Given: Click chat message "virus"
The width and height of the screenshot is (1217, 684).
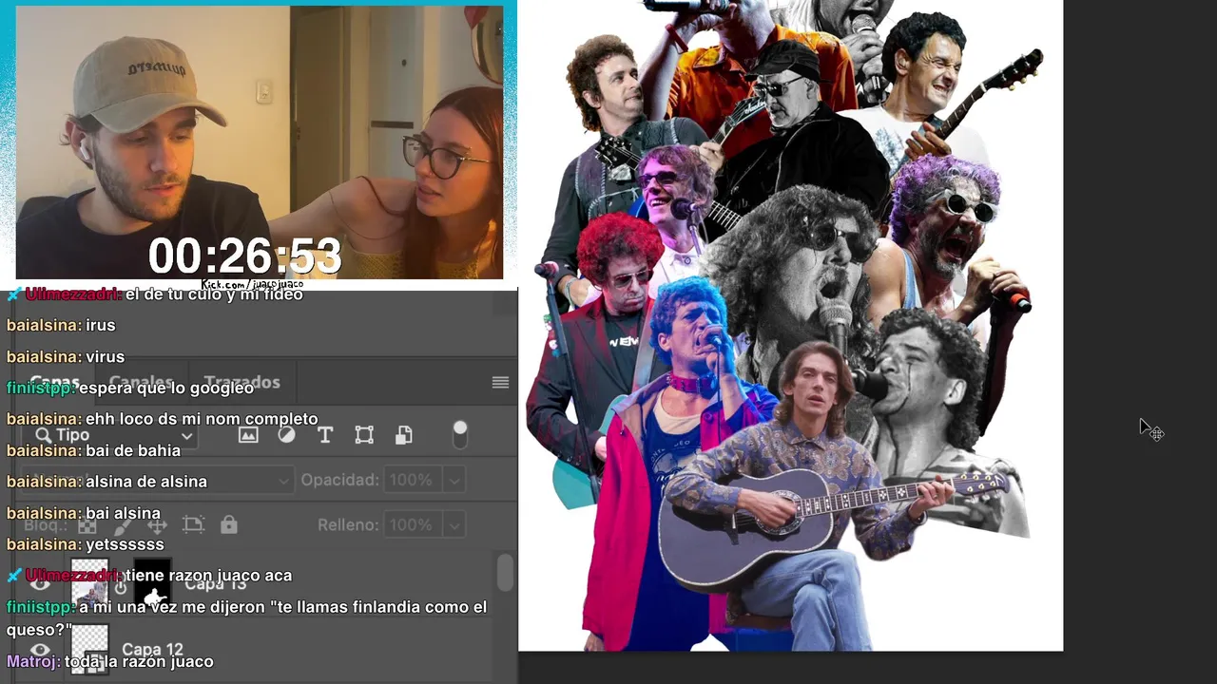Looking at the screenshot, I should (x=105, y=357).
